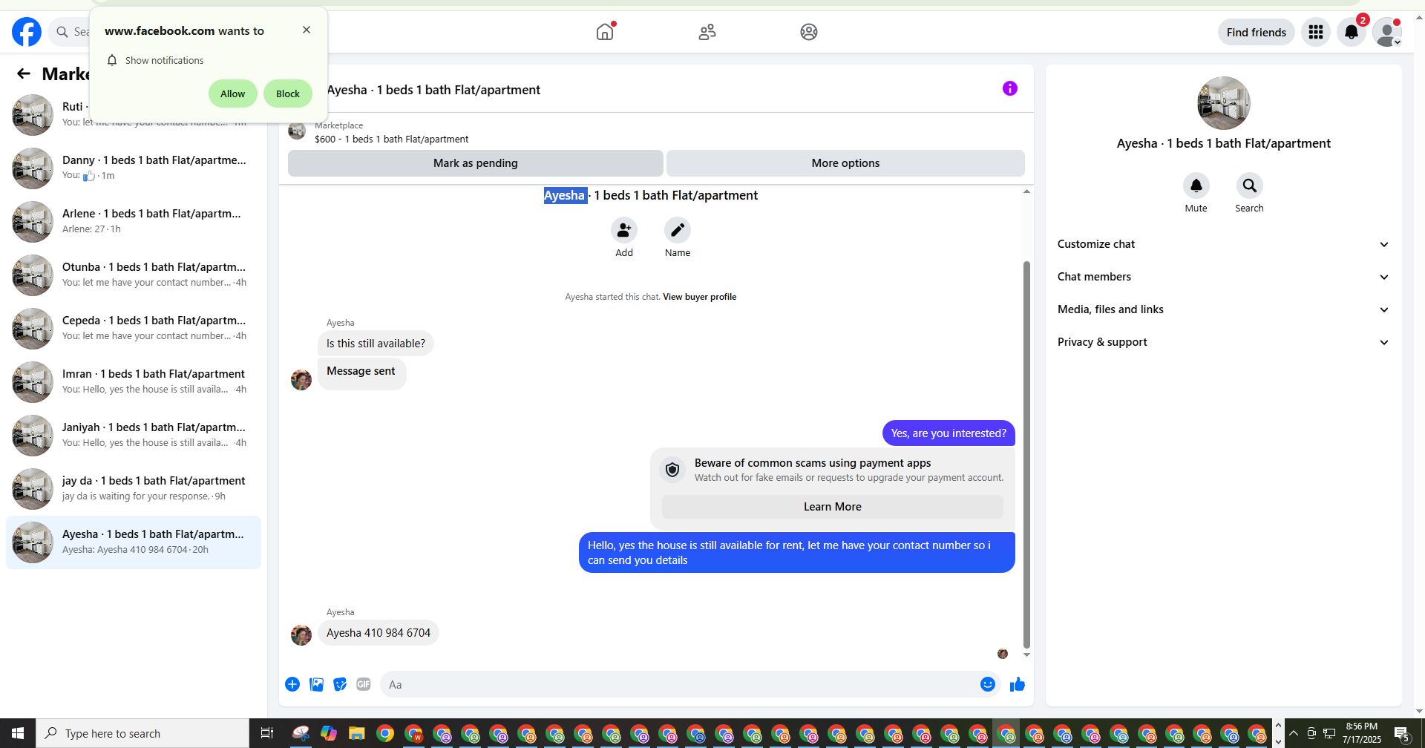Click Learn More about payment scams
Screen dimensions: 1425x748
click(x=833, y=507)
